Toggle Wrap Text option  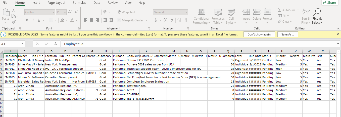pos(126,12)
